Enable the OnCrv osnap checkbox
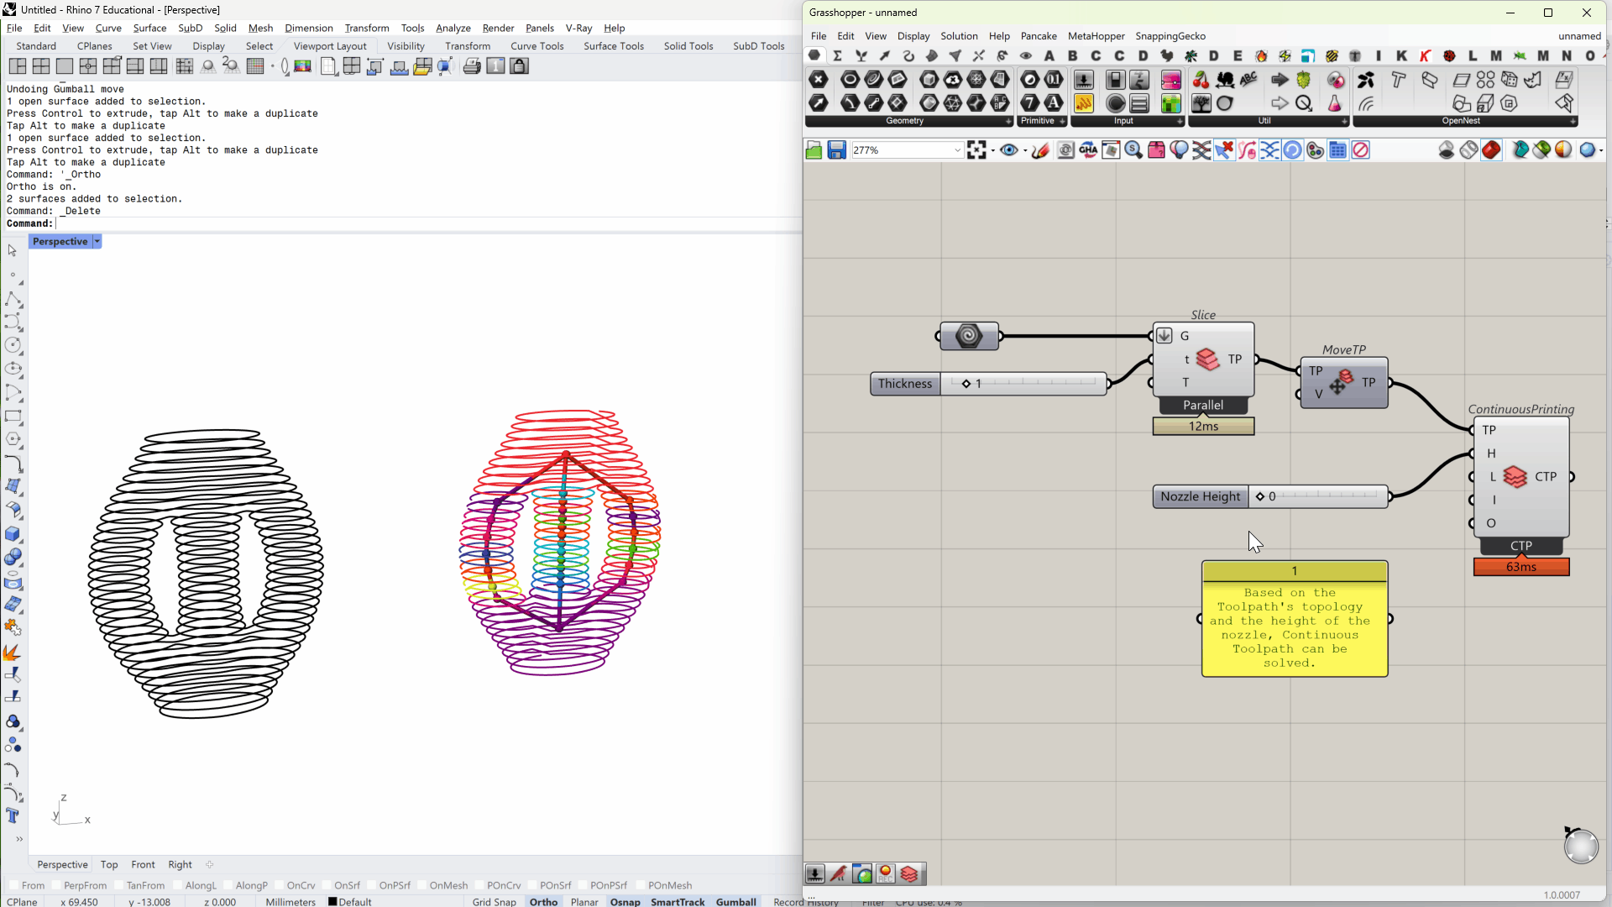Image resolution: width=1612 pixels, height=907 pixels. 280,885
